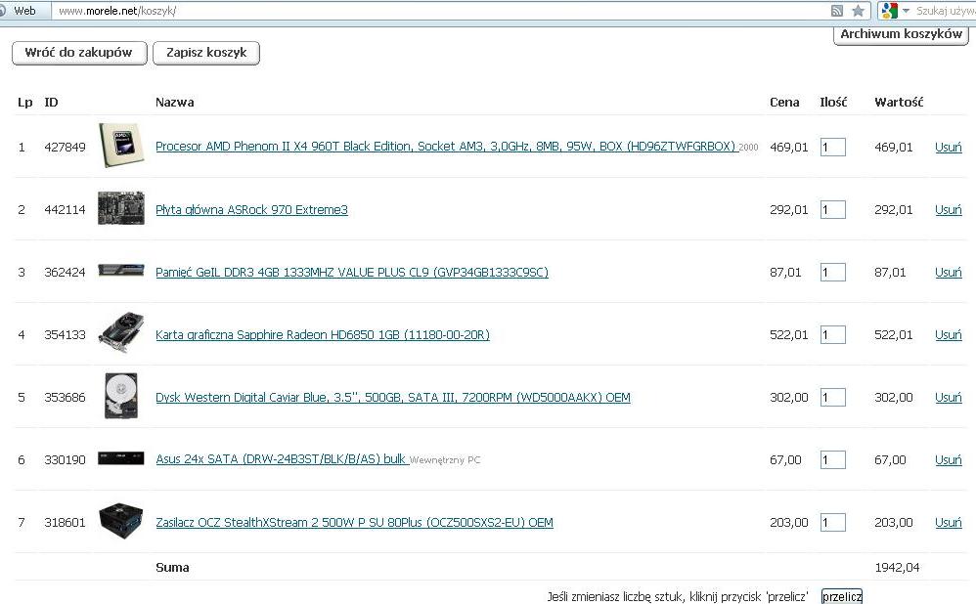976x604 pixels.
Task: Click GeIL memory module thumbnail
Action: pos(121,271)
